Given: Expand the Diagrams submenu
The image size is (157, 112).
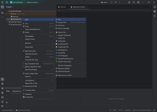Looking at the screenshot, I should click(38, 94).
